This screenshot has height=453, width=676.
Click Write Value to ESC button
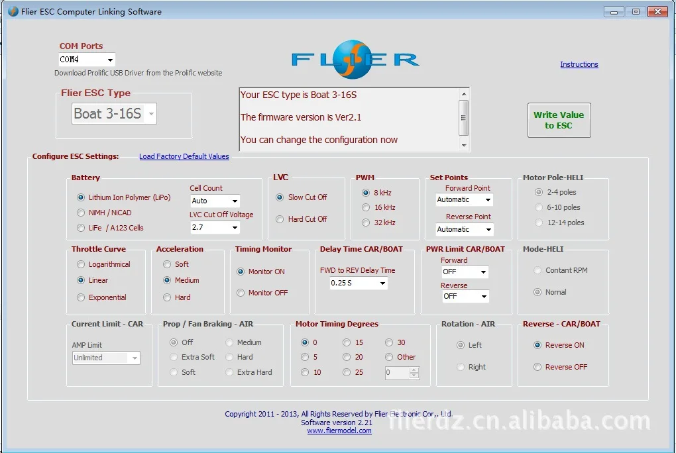pyautogui.click(x=559, y=121)
